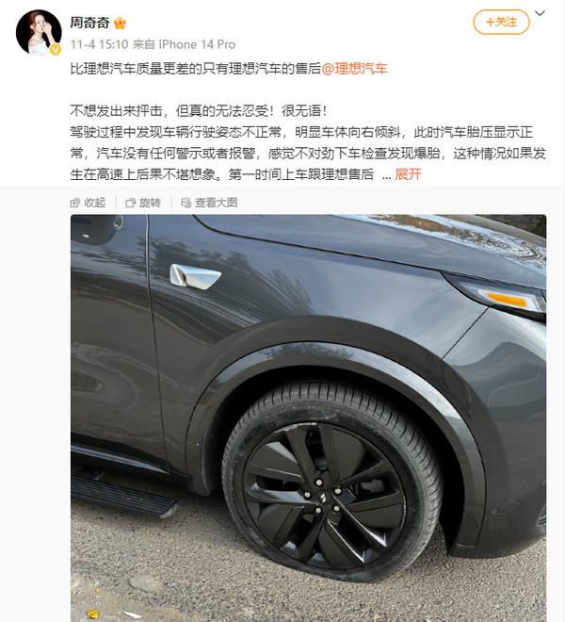Open the post options chevron menu
The image size is (565, 622).
click(540, 13)
